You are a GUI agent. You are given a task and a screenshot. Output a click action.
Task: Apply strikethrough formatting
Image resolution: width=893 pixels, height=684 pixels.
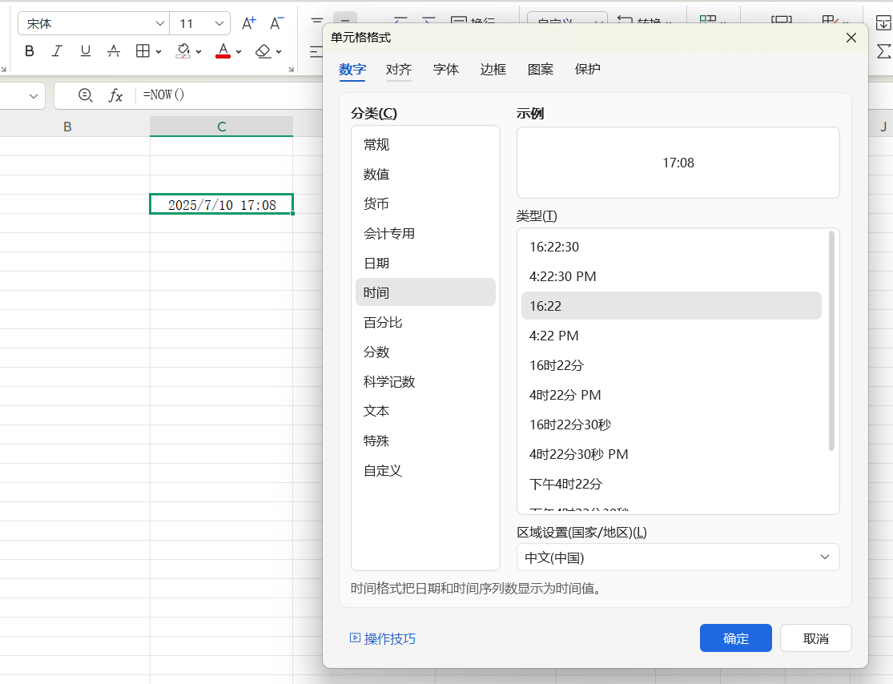click(114, 50)
